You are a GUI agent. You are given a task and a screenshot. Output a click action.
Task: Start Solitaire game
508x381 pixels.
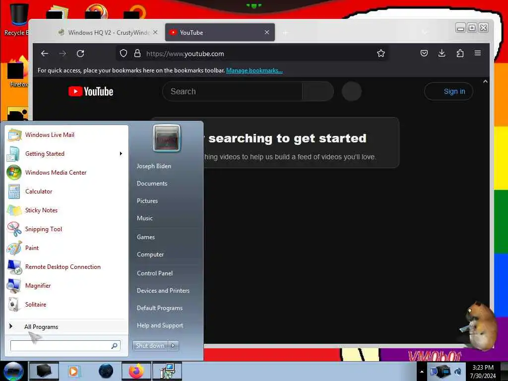coord(66,304)
